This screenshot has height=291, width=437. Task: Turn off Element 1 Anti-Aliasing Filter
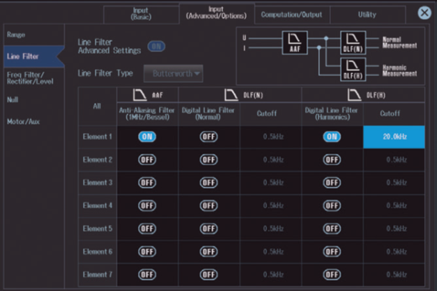pyautogui.click(x=147, y=137)
